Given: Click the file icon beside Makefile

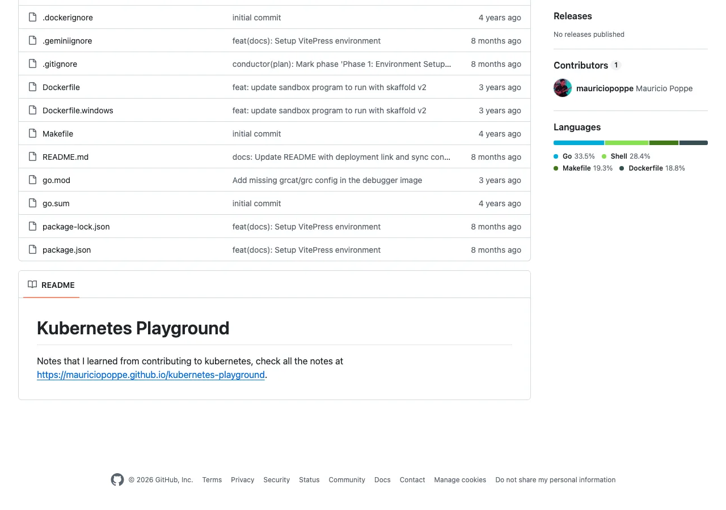Looking at the screenshot, I should [32, 134].
